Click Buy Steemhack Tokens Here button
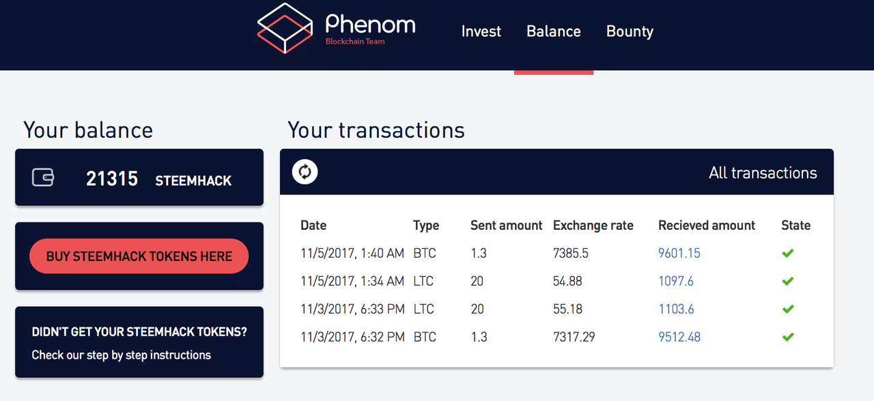The image size is (874, 401). [x=139, y=256]
